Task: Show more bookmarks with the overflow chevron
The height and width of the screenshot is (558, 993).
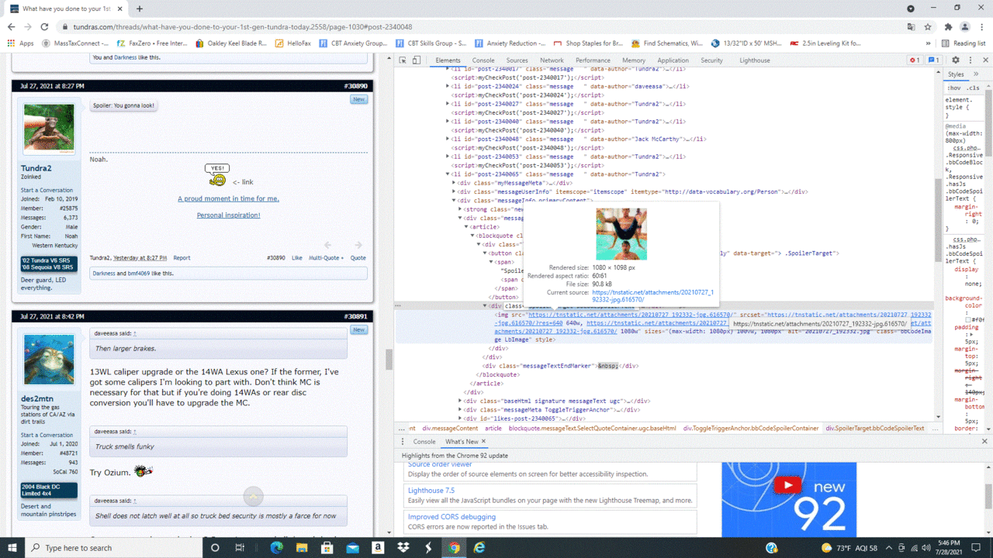Action: (929, 43)
